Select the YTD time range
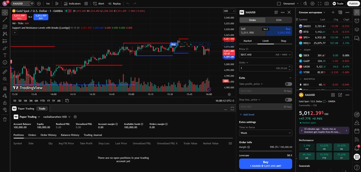361x172 pixels. (42, 101)
